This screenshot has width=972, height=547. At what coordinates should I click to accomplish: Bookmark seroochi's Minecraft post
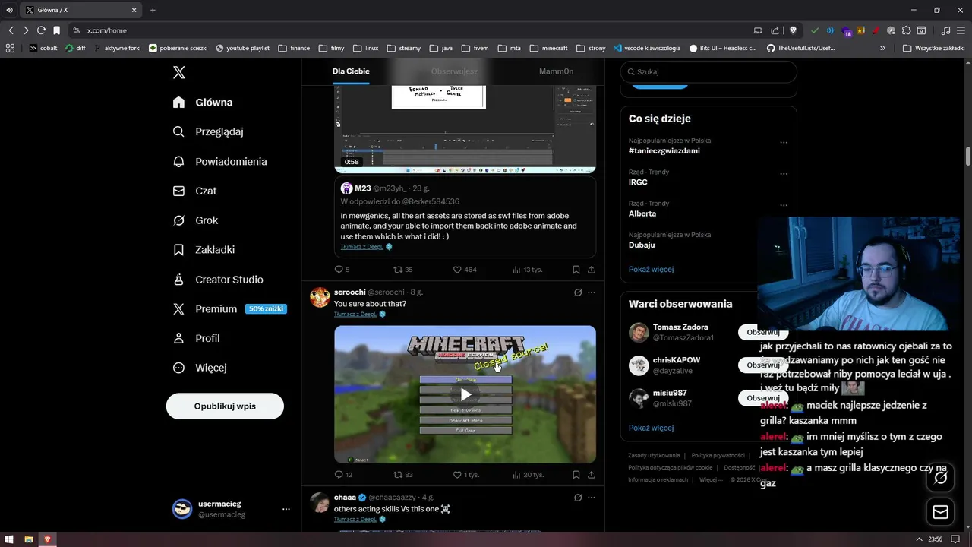pyautogui.click(x=576, y=475)
